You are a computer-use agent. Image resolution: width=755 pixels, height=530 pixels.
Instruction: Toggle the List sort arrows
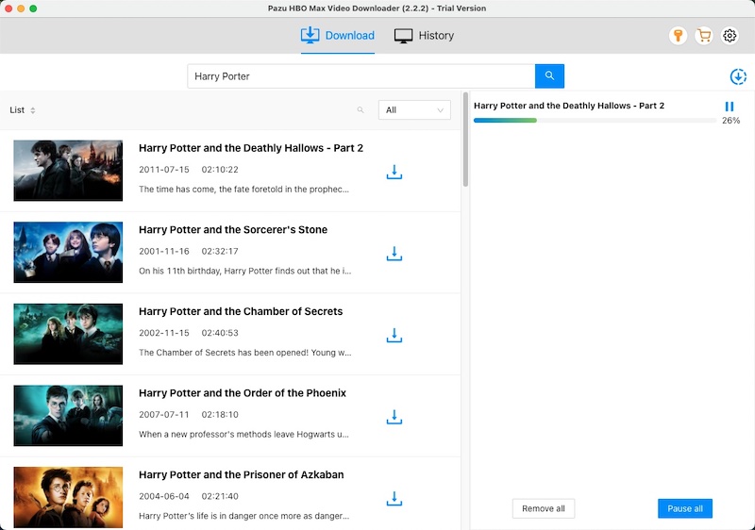pyautogui.click(x=33, y=110)
